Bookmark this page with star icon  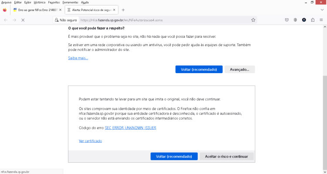[253, 20]
